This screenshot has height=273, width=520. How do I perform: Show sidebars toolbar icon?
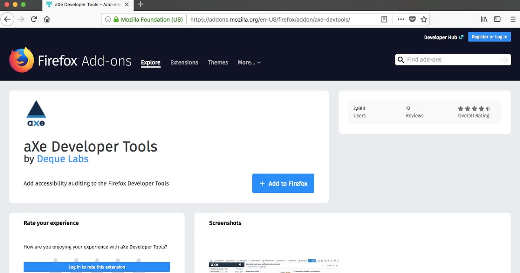click(x=497, y=19)
